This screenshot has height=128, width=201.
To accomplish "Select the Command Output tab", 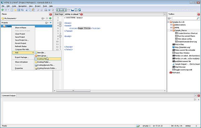I will click(x=9, y=95).
